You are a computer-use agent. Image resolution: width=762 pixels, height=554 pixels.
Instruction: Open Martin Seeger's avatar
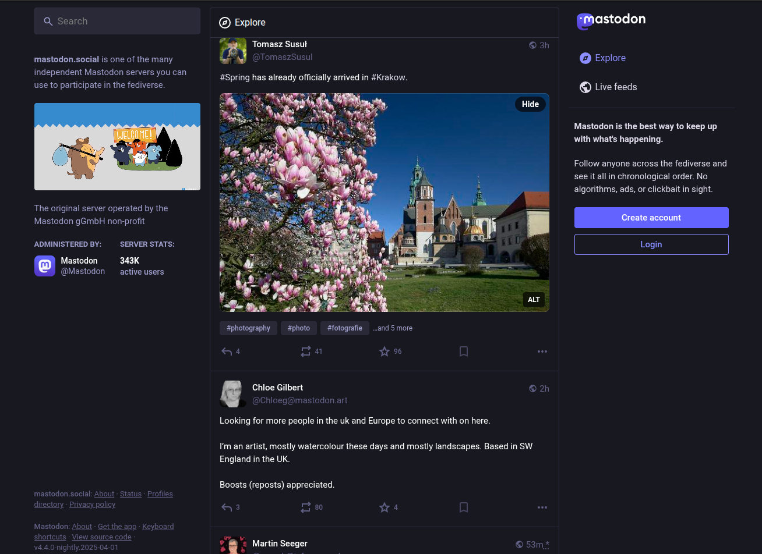pyautogui.click(x=233, y=545)
